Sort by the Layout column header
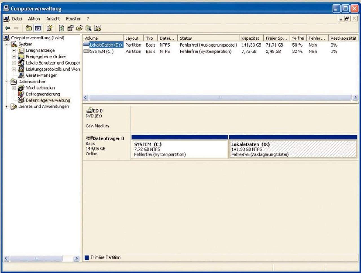 coord(133,38)
